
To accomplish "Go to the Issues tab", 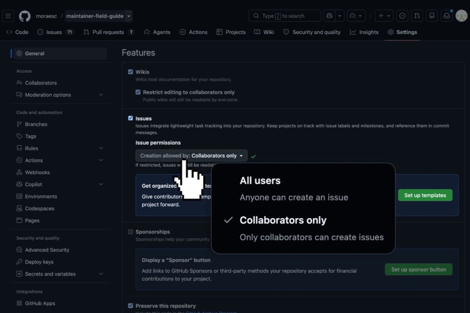I will click(x=56, y=32).
